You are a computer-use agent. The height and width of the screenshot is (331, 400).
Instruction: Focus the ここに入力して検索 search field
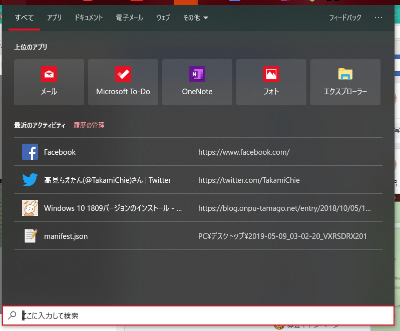pyautogui.click(x=198, y=315)
